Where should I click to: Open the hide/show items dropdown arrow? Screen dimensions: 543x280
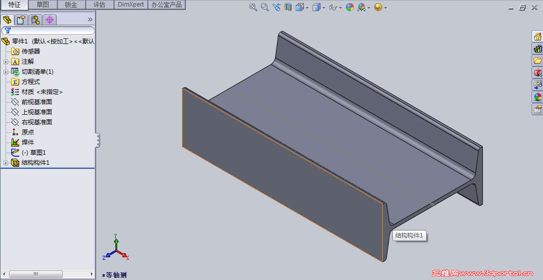coord(340,8)
